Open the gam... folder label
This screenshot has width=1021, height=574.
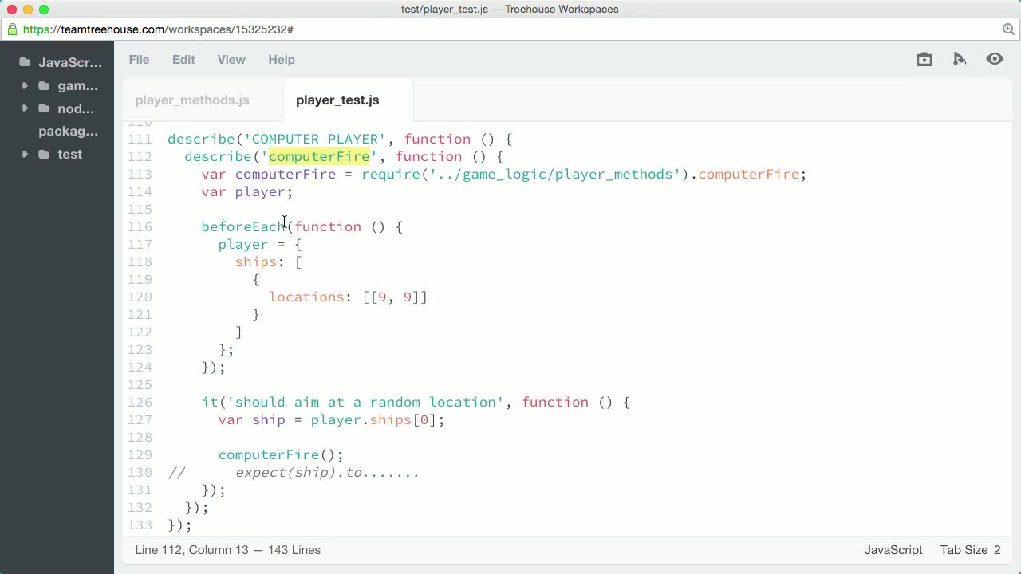pos(78,86)
